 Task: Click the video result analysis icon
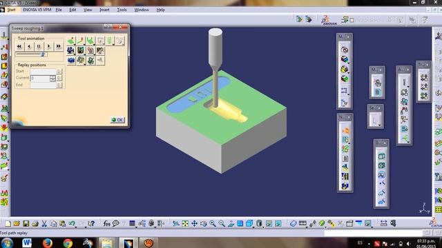(x=100, y=50)
